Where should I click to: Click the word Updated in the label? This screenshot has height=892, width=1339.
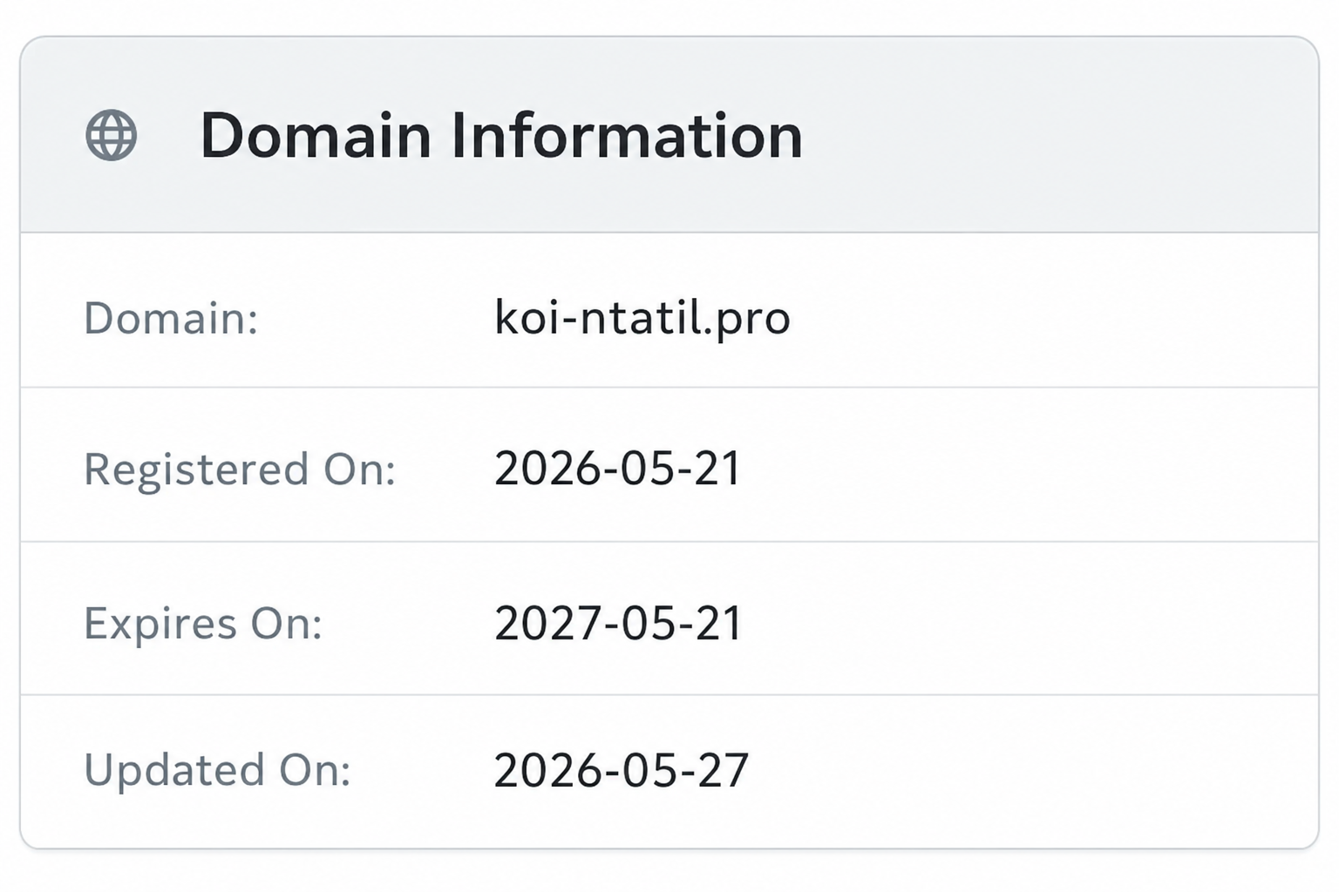point(174,770)
